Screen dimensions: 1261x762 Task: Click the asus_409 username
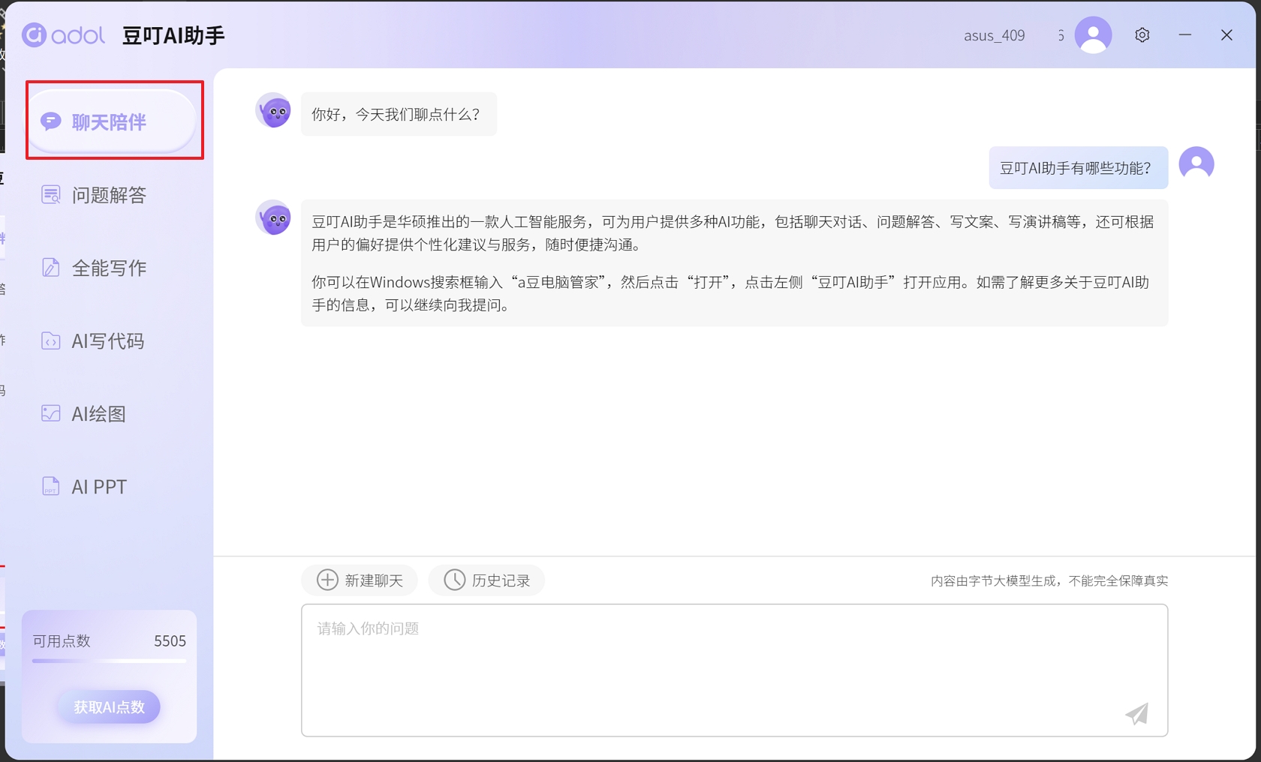click(x=995, y=35)
